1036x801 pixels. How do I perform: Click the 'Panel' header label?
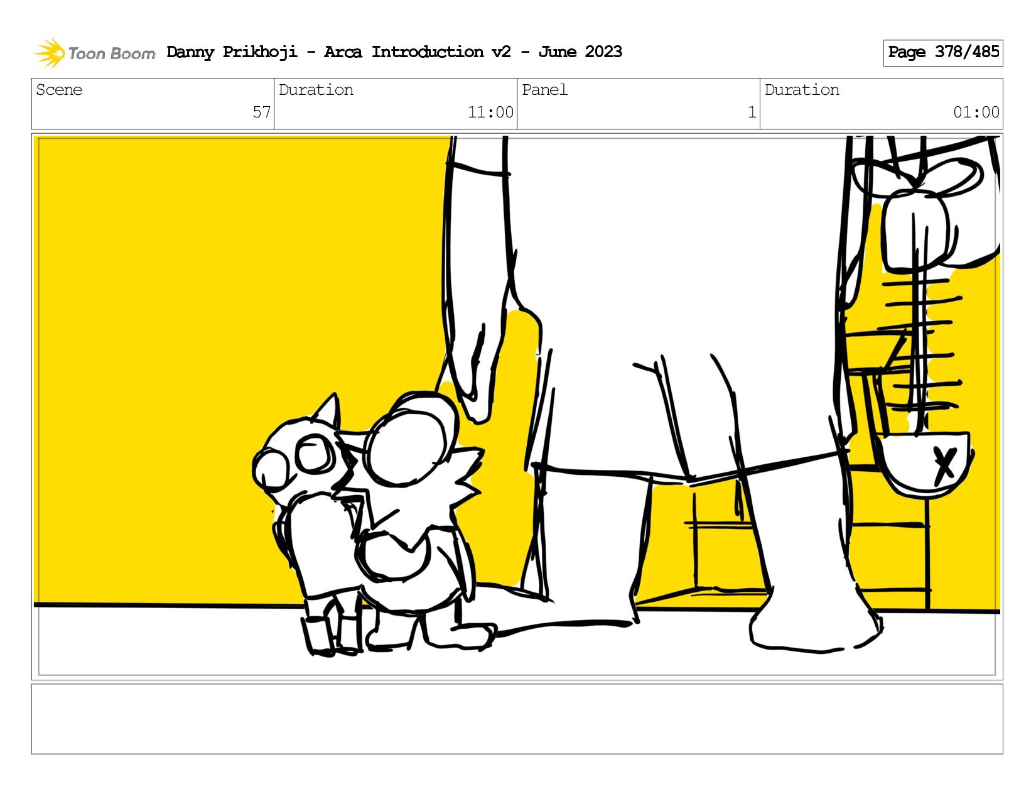[x=544, y=90]
